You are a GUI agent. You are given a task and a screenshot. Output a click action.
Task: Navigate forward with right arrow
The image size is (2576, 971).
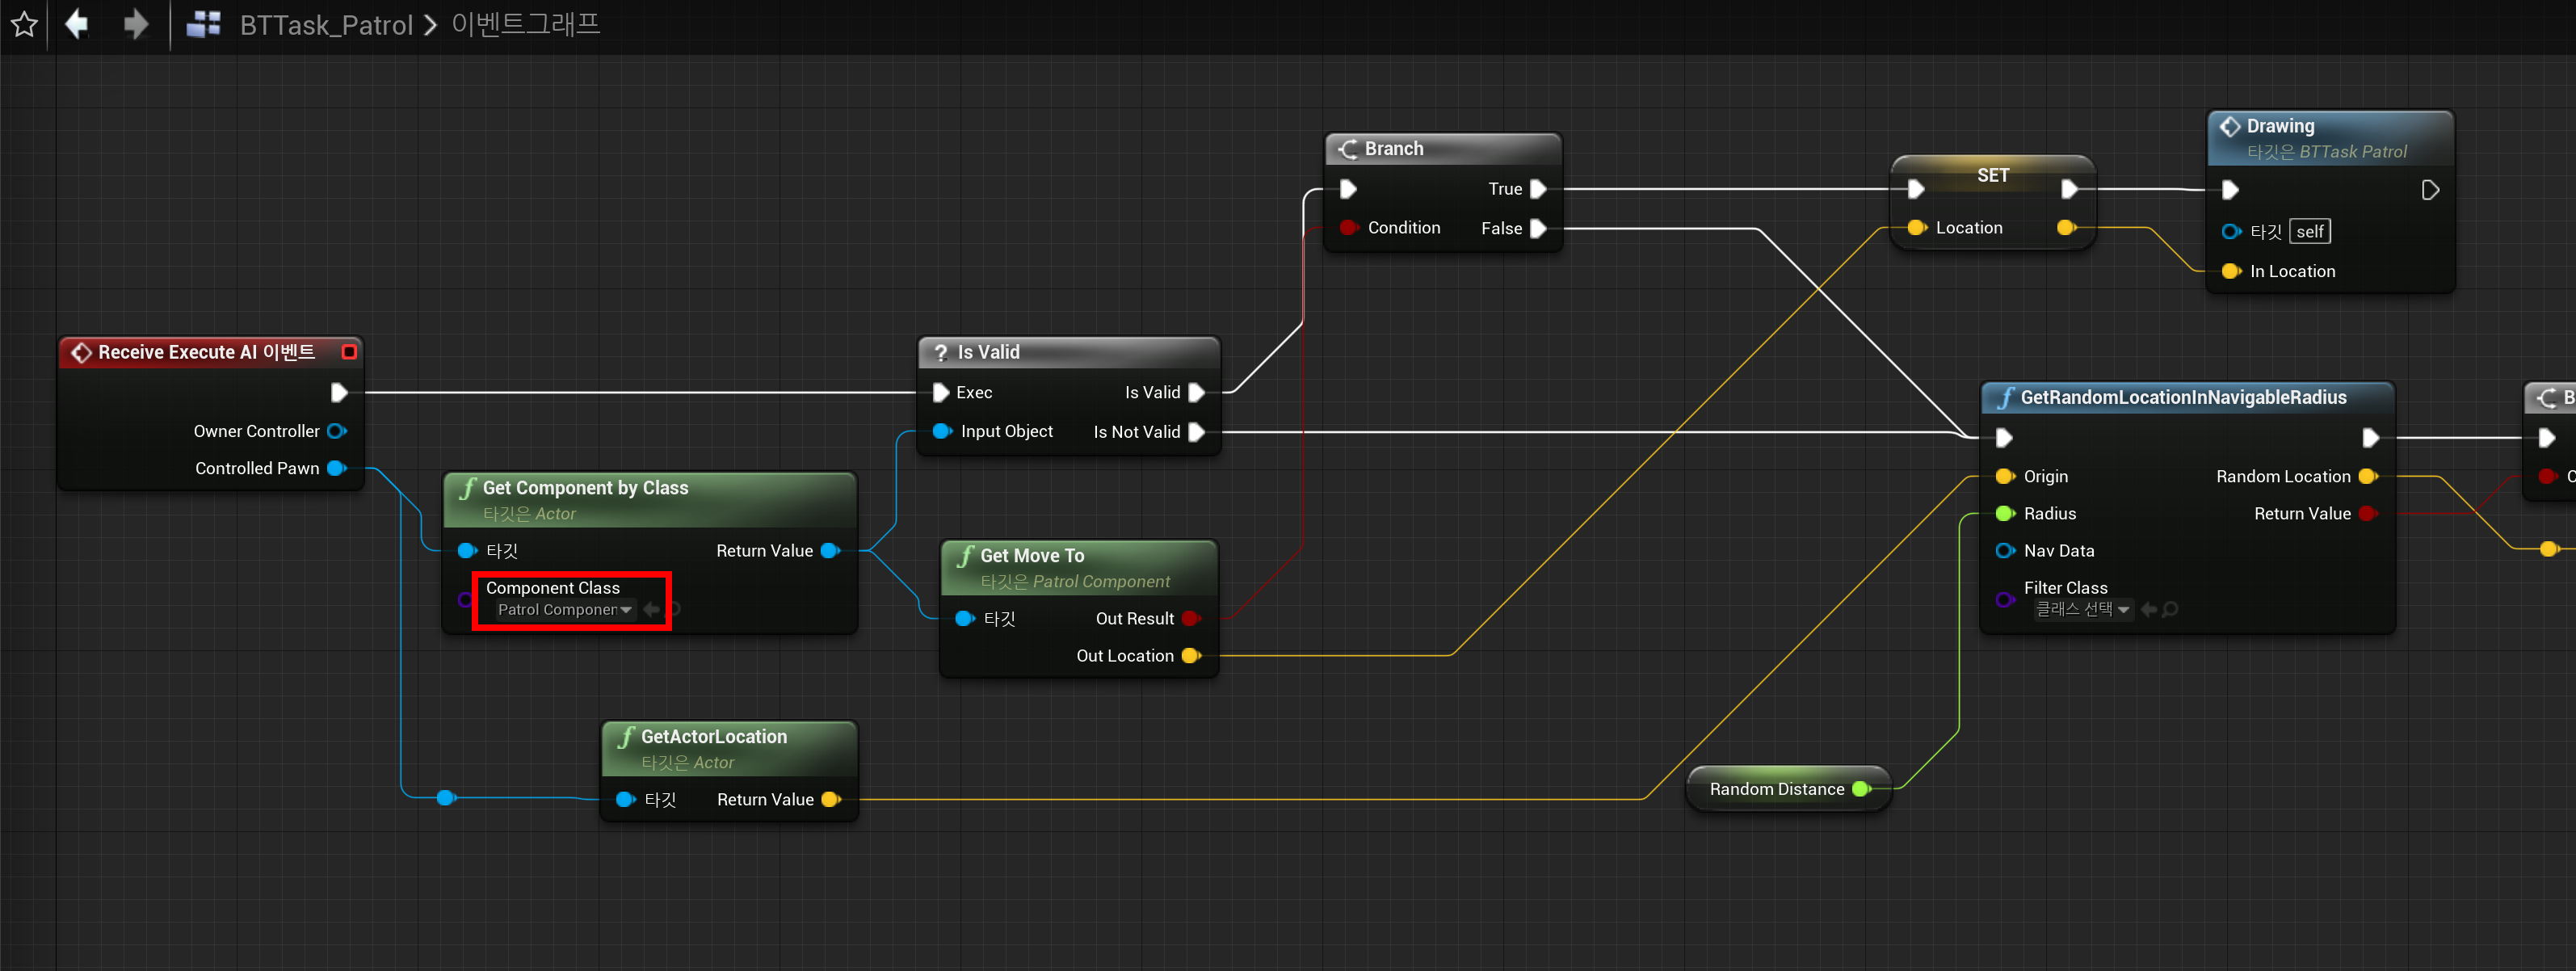(x=135, y=24)
